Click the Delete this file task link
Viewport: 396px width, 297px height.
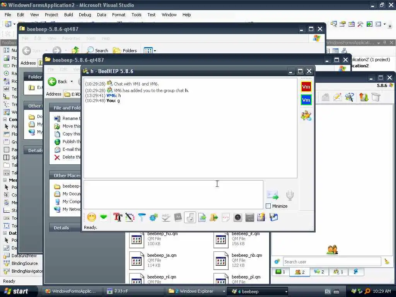[x=67, y=157]
